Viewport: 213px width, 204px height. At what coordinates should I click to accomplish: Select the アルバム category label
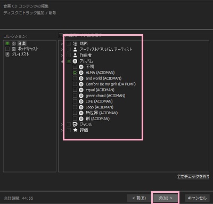pyautogui.click(x=86, y=61)
